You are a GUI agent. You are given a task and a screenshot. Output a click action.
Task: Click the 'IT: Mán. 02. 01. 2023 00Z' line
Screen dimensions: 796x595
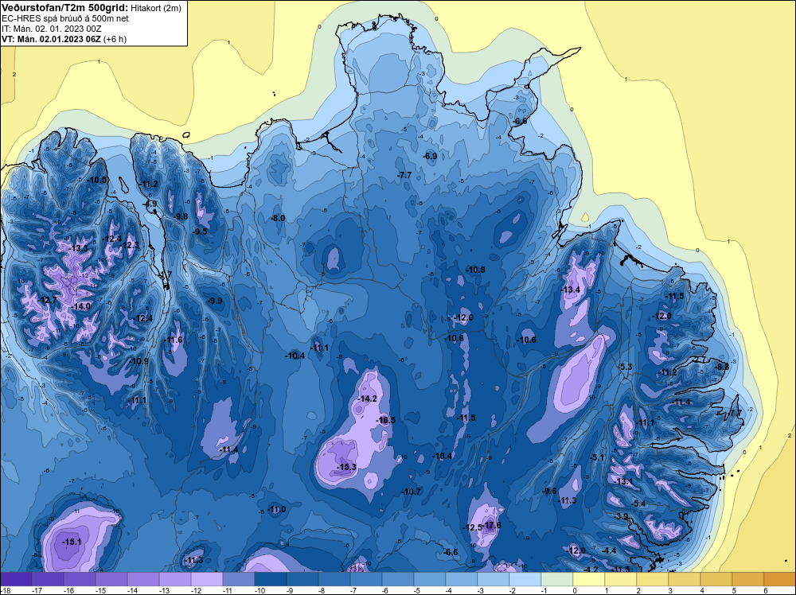(x=51, y=29)
